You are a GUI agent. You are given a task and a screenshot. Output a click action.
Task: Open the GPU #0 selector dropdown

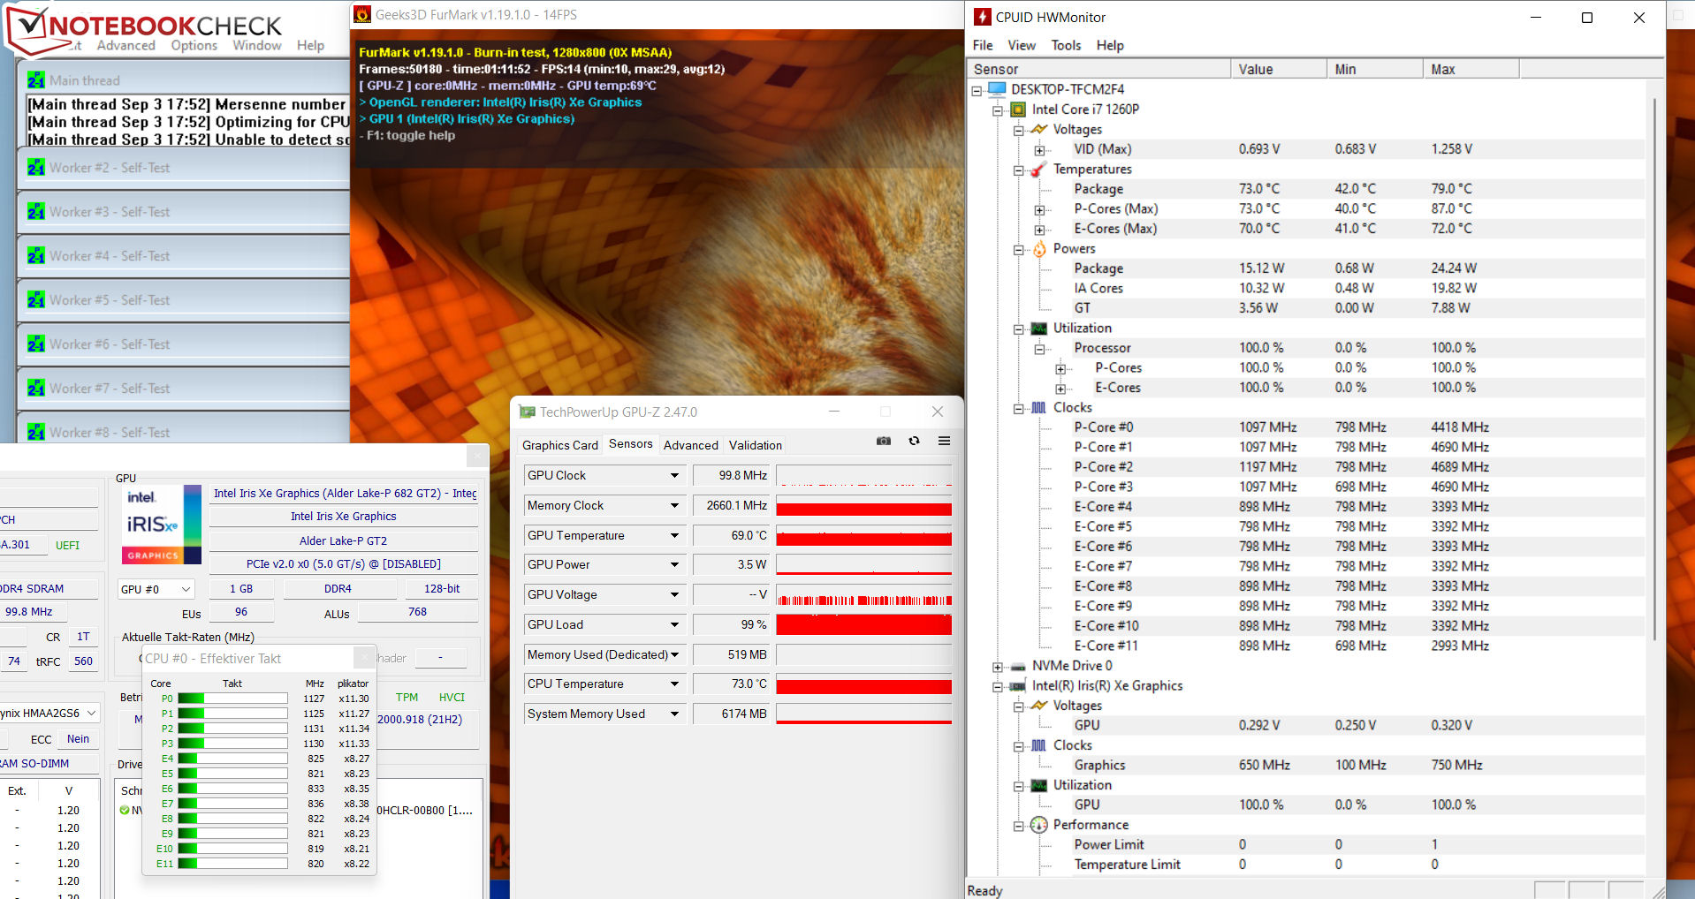156,589
